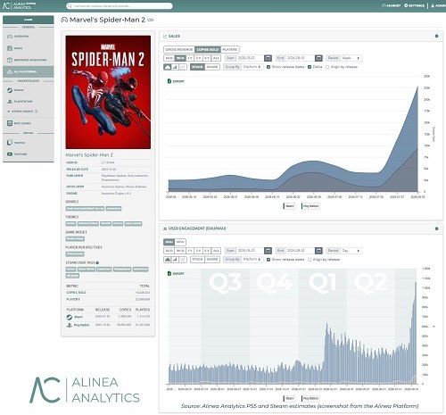Select ALL range in User Engagement panel
This screenshot has width=446, height=415.
tap(216, 251)
